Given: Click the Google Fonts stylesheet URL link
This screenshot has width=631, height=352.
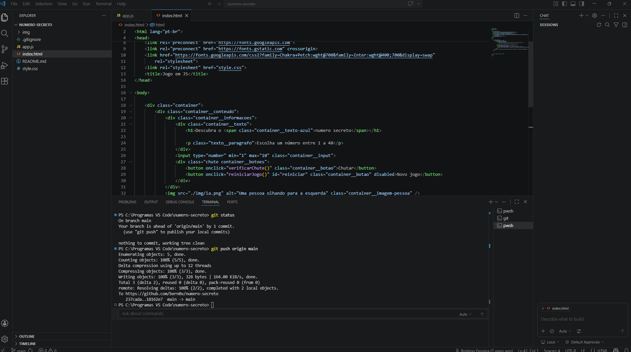Looking at the screenshot, I should pyautogui.click(x=304, y=55).
